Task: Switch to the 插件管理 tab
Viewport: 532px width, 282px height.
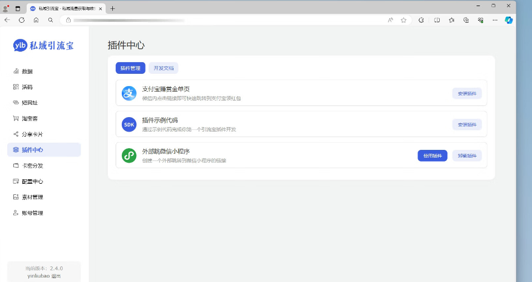Action: pos(130,68)
